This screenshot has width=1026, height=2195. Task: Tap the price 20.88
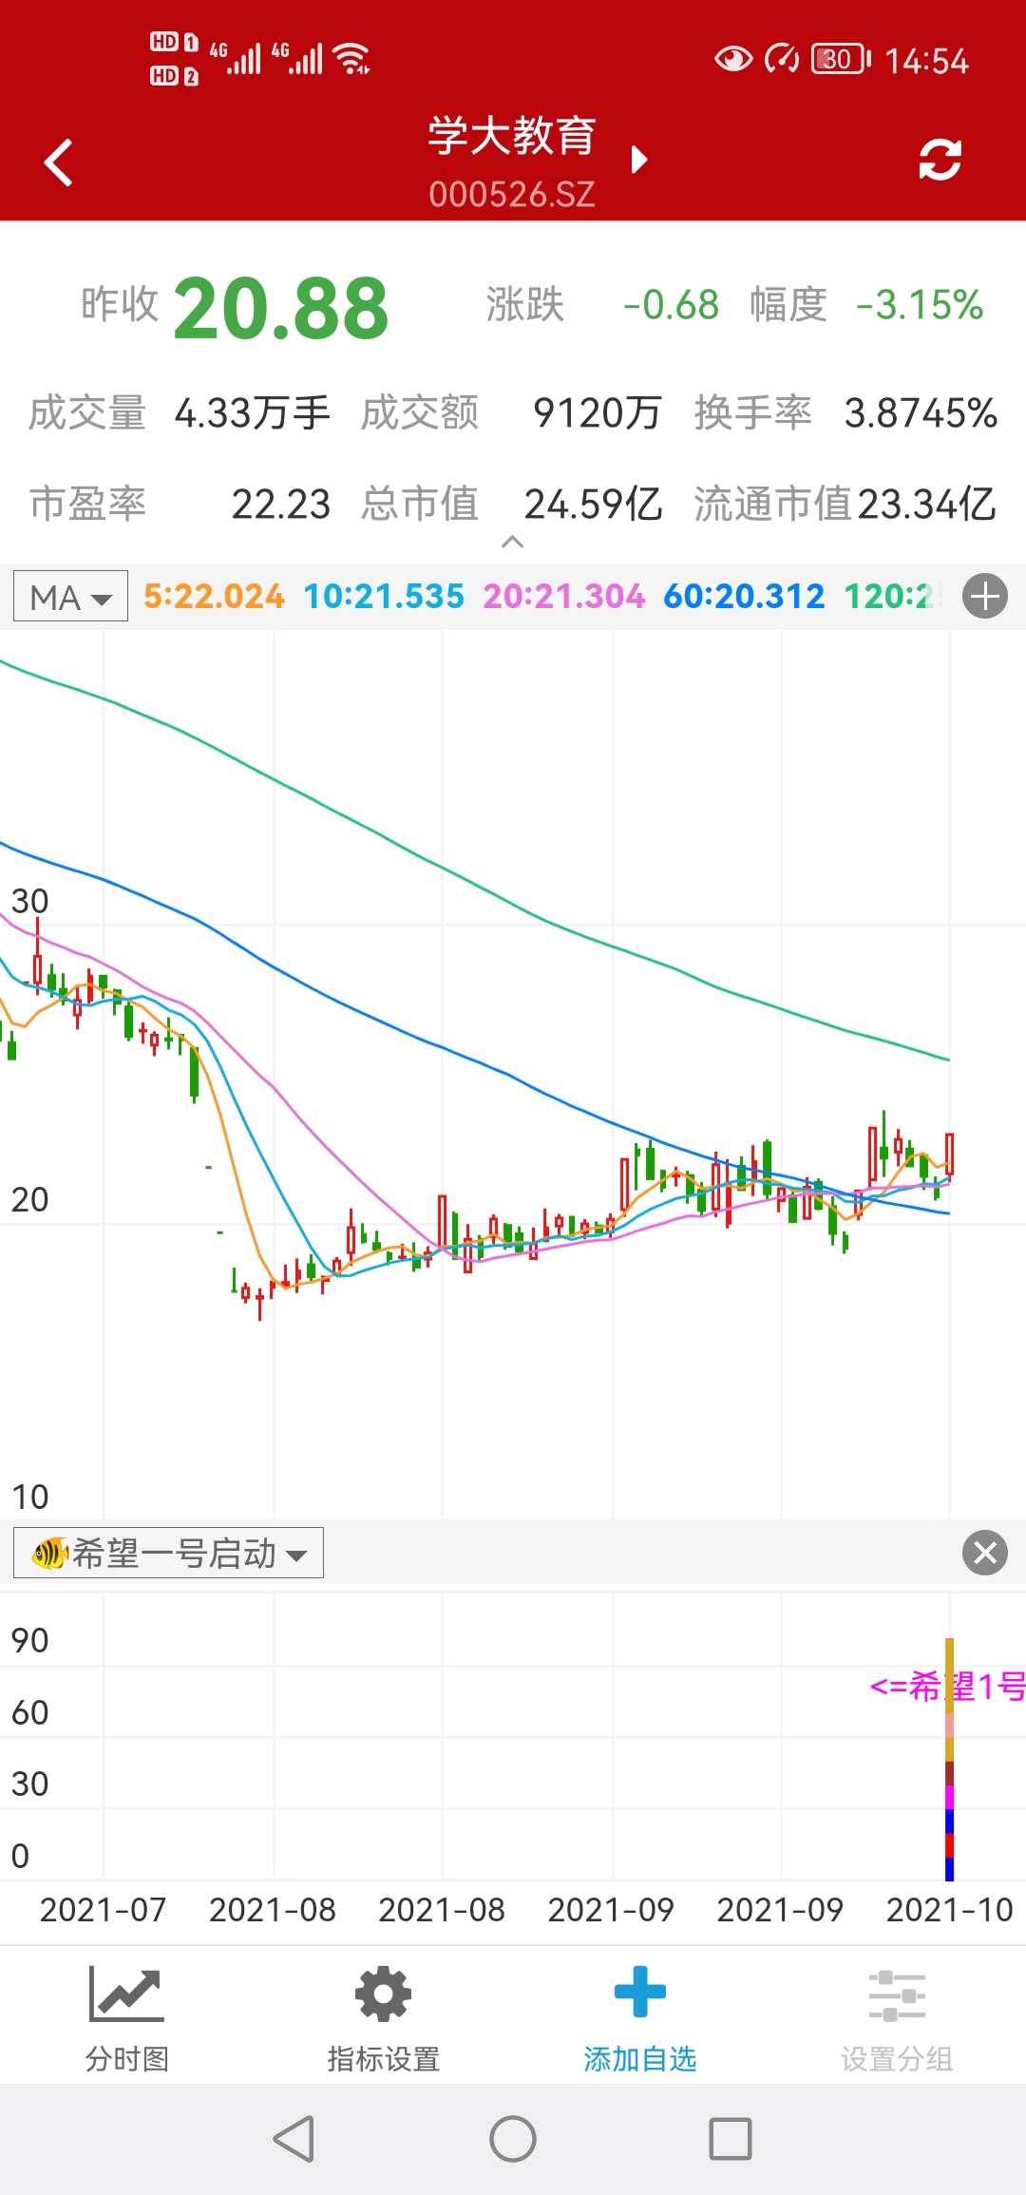coord(281,309)
